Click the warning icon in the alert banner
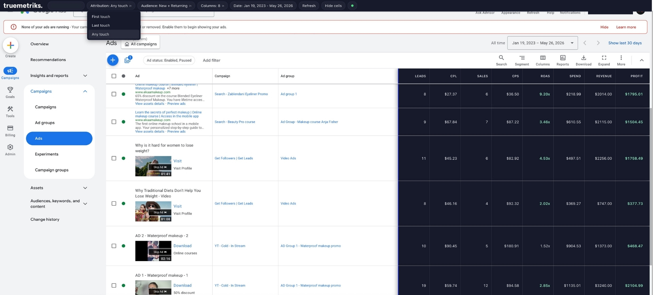The height and width of the screenshot is (295, 653). [14, 27]
